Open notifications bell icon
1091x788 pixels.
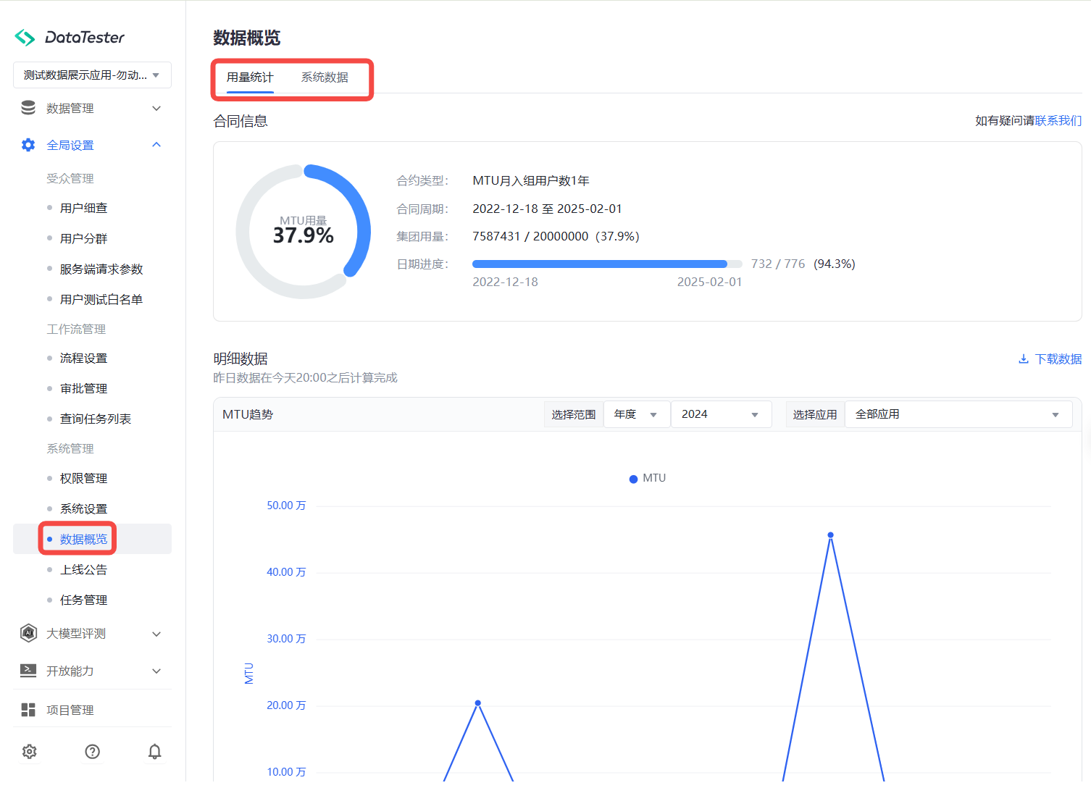click(154, 751)
